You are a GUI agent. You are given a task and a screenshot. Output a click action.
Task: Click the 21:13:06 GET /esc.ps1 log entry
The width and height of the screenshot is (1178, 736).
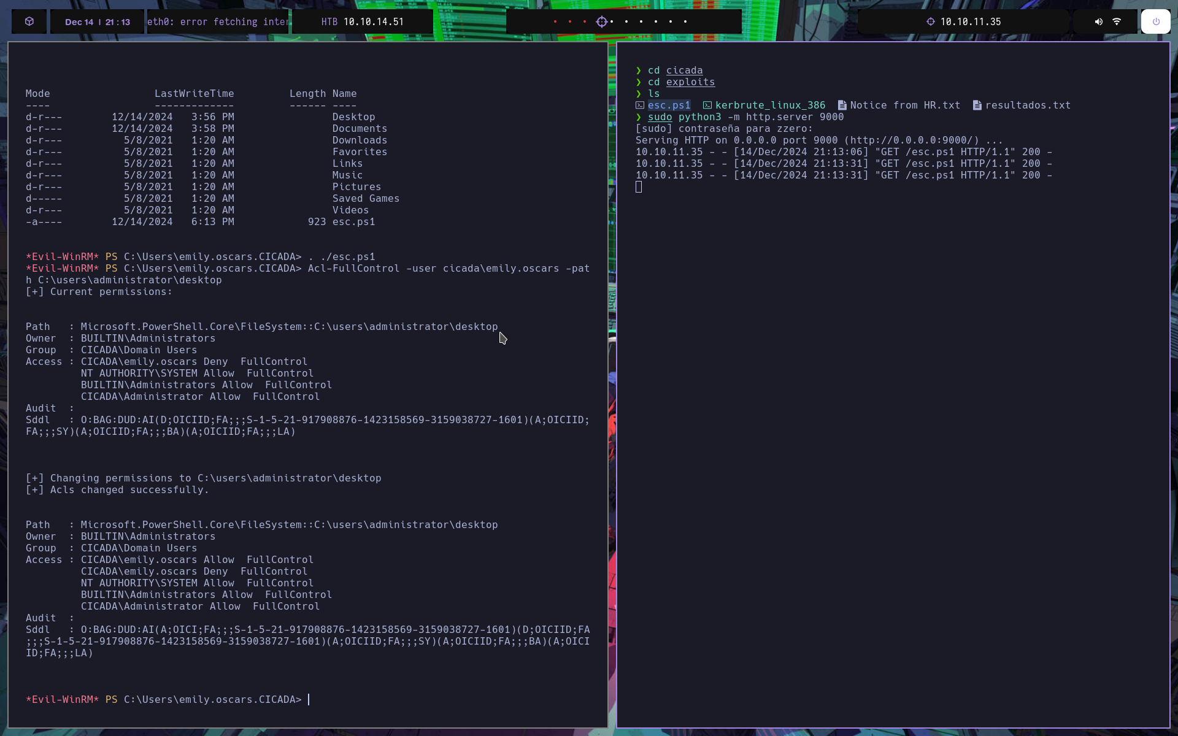pos(844,152)
